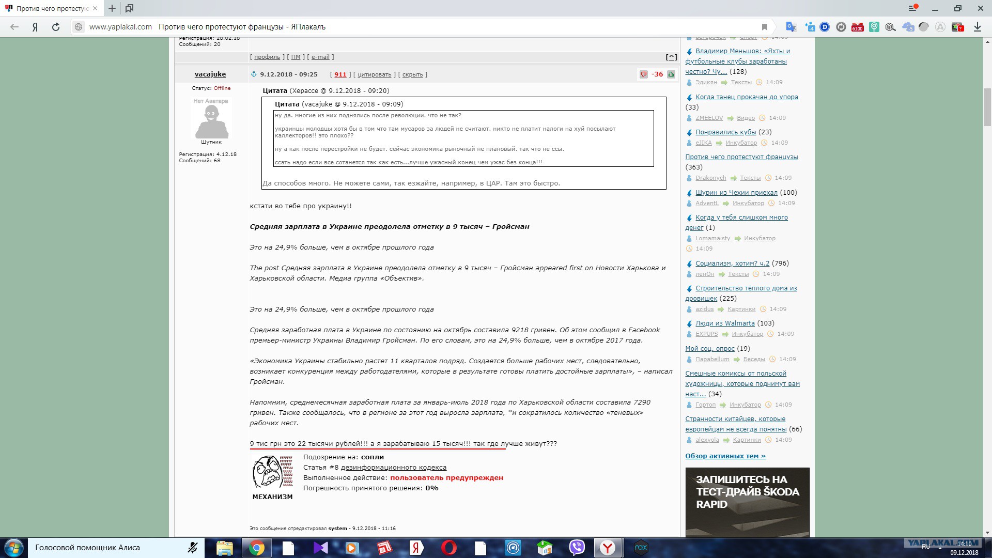This screenshot has width=992, height=558.
Task: Open the hexagon magnifier extension
Action: click(x=890, y=27)
